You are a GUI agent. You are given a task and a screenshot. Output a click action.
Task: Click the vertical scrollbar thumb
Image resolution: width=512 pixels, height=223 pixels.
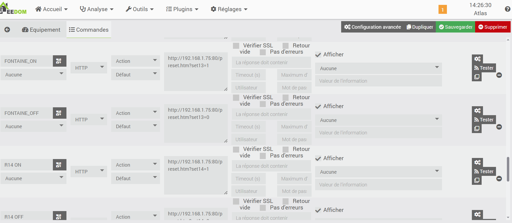tap(508, 169)
